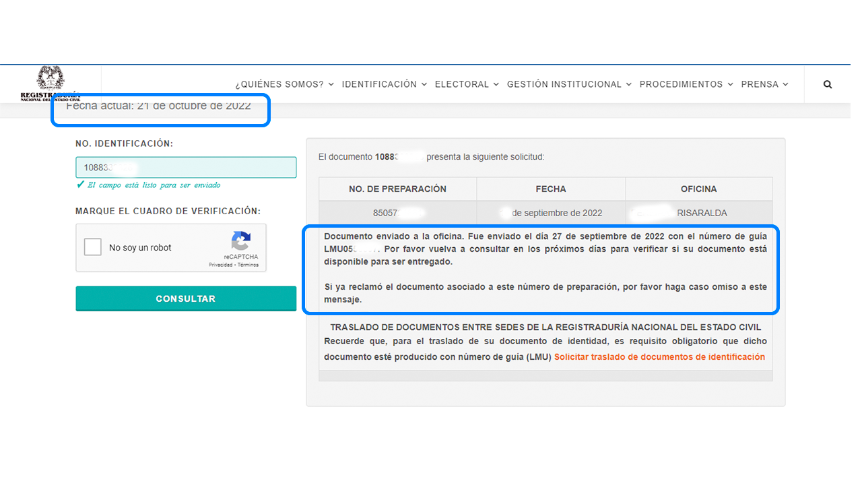Viewport: 862px width, 485px height.
Task: Focus the No. Identificación input field
Action: click(x=186, y=167)
